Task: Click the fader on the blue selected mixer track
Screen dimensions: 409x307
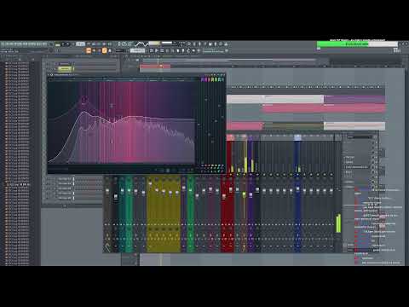Action: click(297, 188)
